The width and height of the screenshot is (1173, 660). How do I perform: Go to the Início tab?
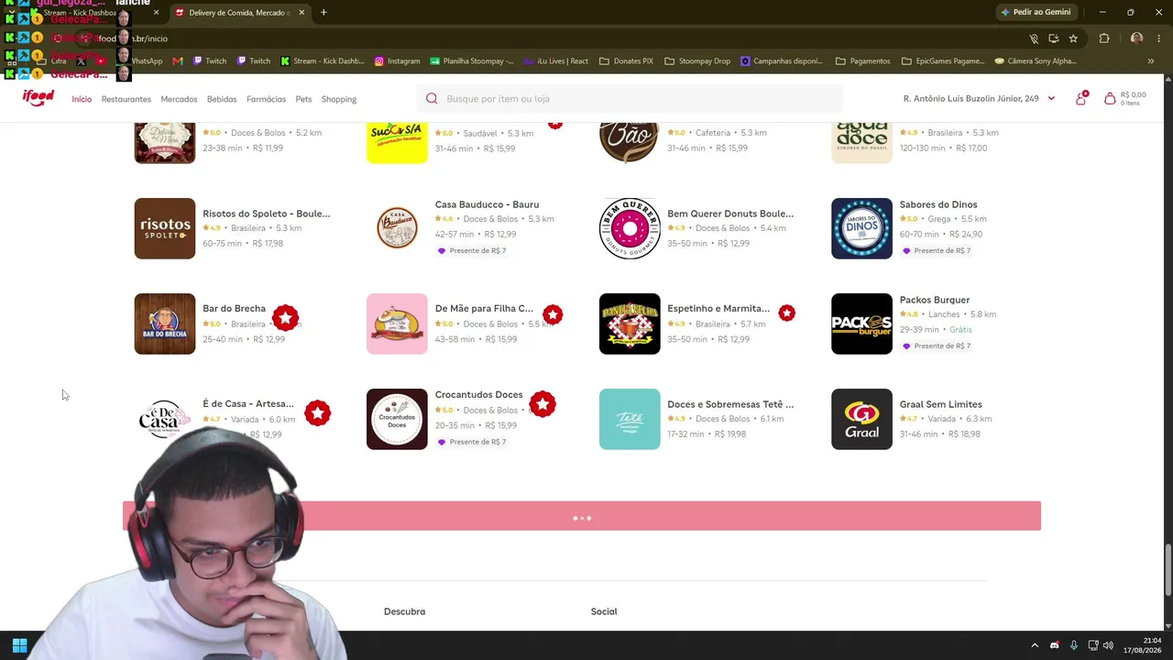coord(82,99)
